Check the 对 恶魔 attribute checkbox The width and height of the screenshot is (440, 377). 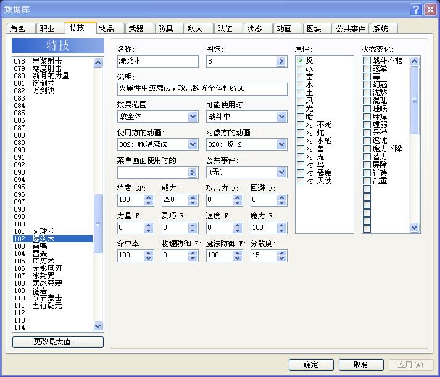[301, 173]
